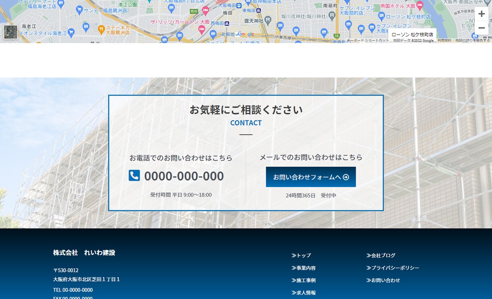
Task: Open the map 利用規約 link
Action: coord(444,41)
